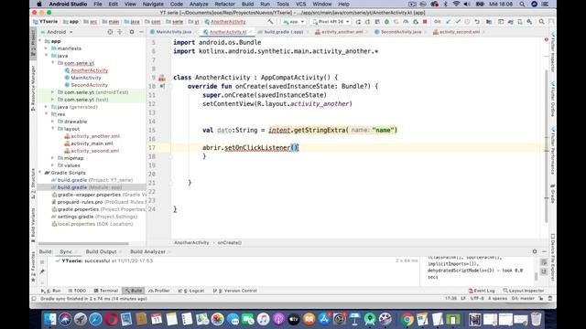586x329 pixels.
Task: Hide the Project panel with minus icon
Action: (141, 32)
